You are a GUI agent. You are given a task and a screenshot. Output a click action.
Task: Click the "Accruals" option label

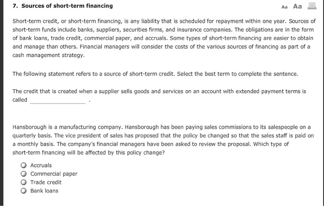tap(41, 165)
